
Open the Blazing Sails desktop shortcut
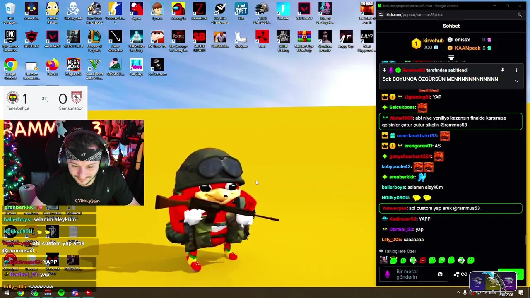73,12
